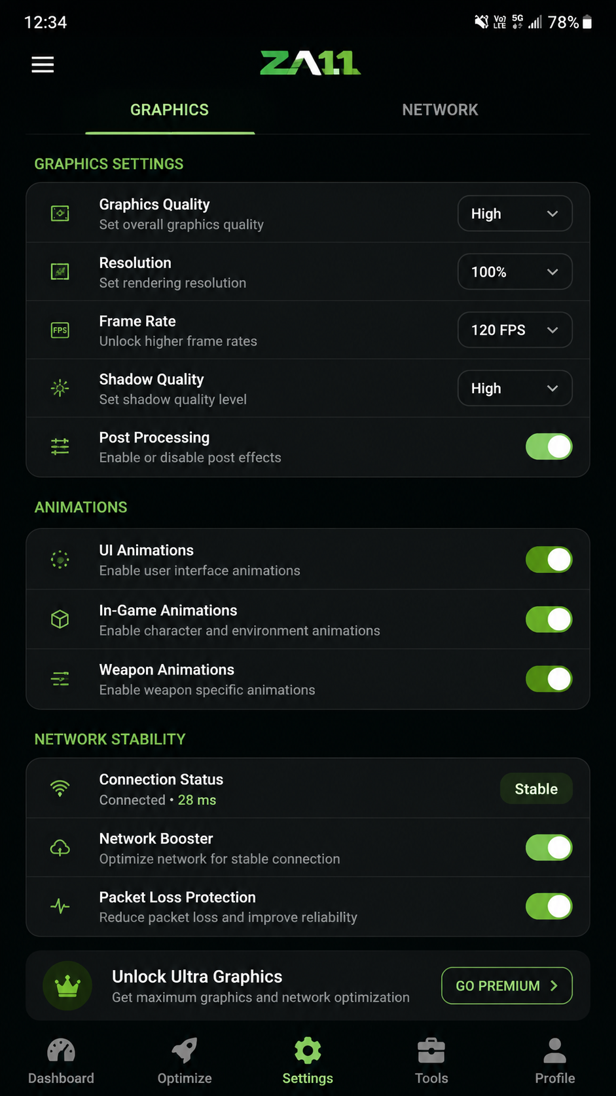The image size is (616, 1096).
Task: Open Settings gear in bottom navigation
Action: coord(308,1061)
